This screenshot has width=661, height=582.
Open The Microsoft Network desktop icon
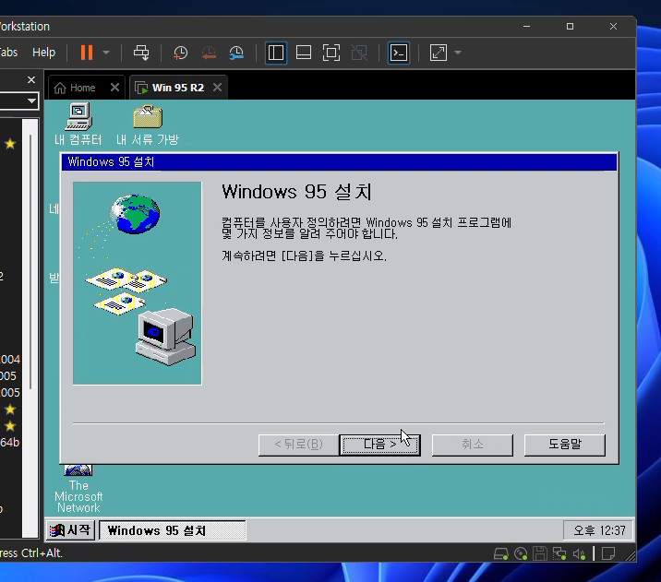point(78,490)
